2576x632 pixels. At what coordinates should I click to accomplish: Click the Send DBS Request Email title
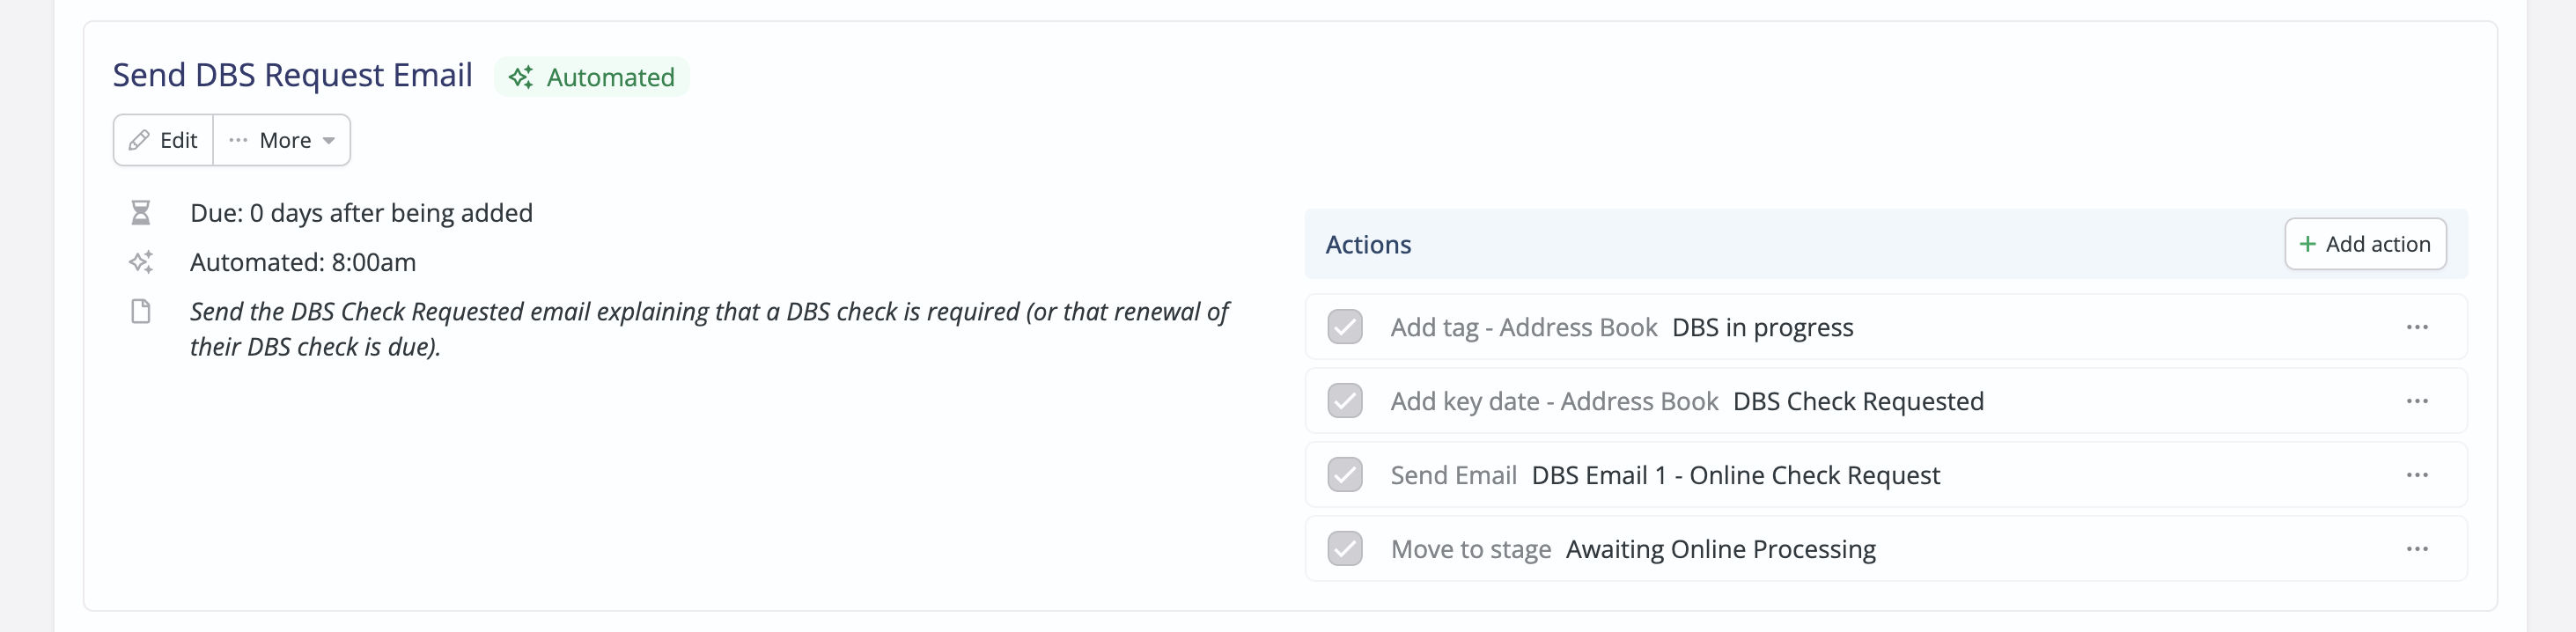tap(292, 75)
